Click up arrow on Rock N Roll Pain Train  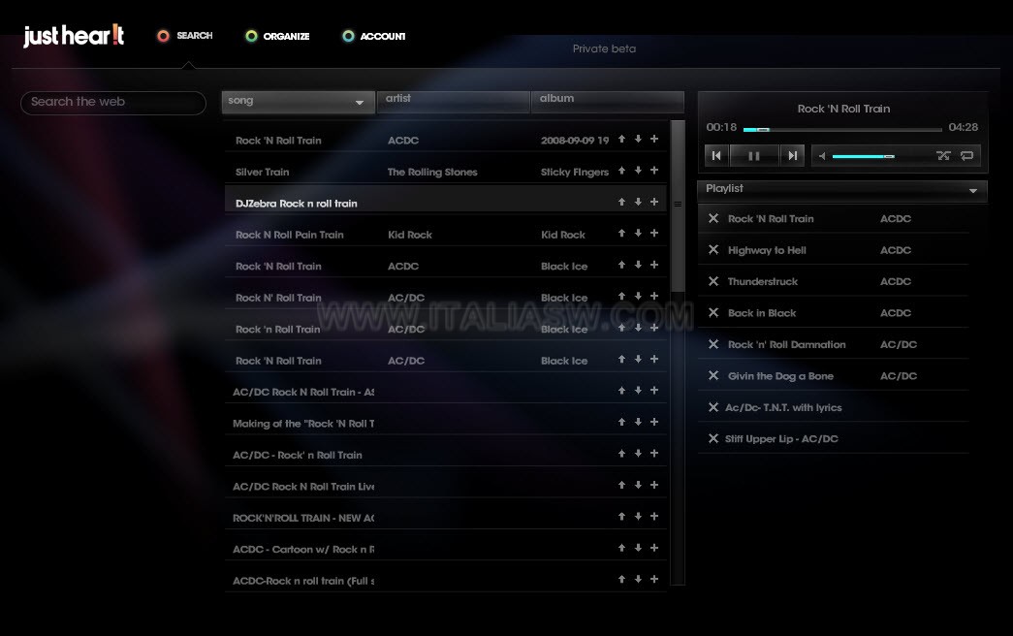click(x=621, y=234)
